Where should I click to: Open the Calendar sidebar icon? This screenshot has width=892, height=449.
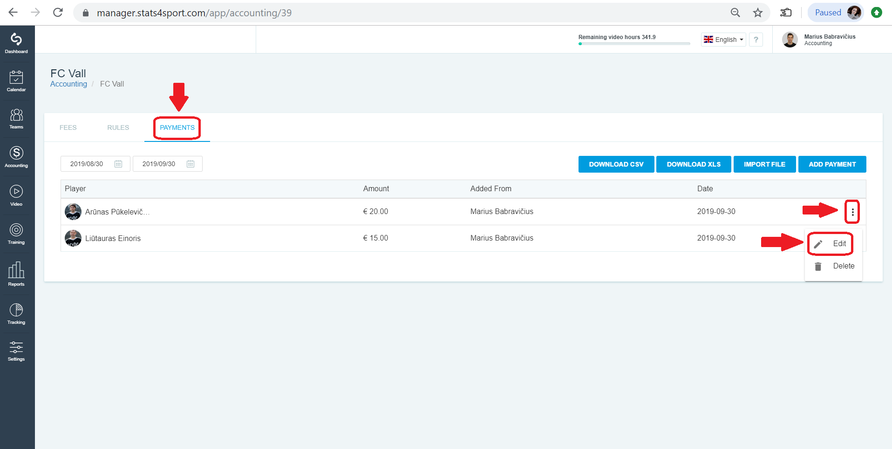(x=16, y=81)
